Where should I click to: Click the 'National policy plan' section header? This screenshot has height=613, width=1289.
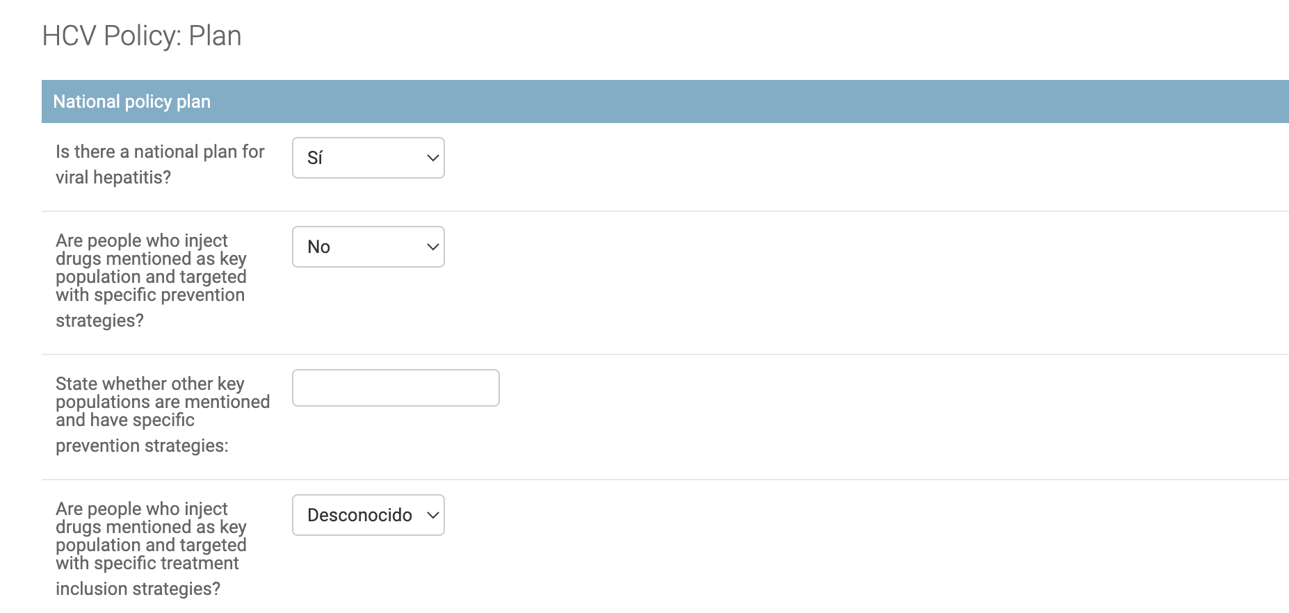tap(665, 101)
